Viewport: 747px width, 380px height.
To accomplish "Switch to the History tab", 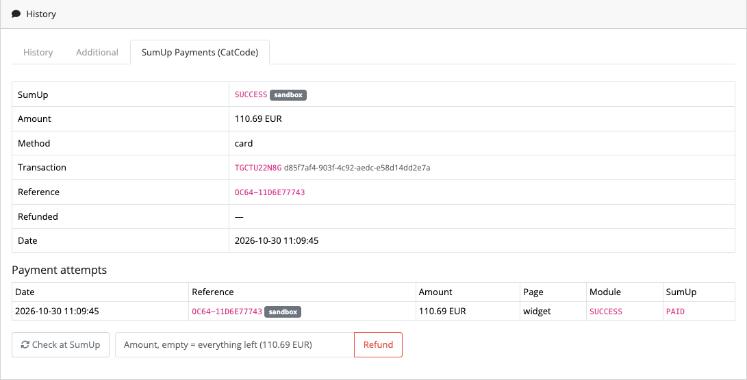I will (38, 53).
